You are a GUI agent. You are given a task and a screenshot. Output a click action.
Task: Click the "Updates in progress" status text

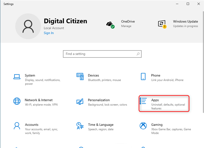(185, 26)
